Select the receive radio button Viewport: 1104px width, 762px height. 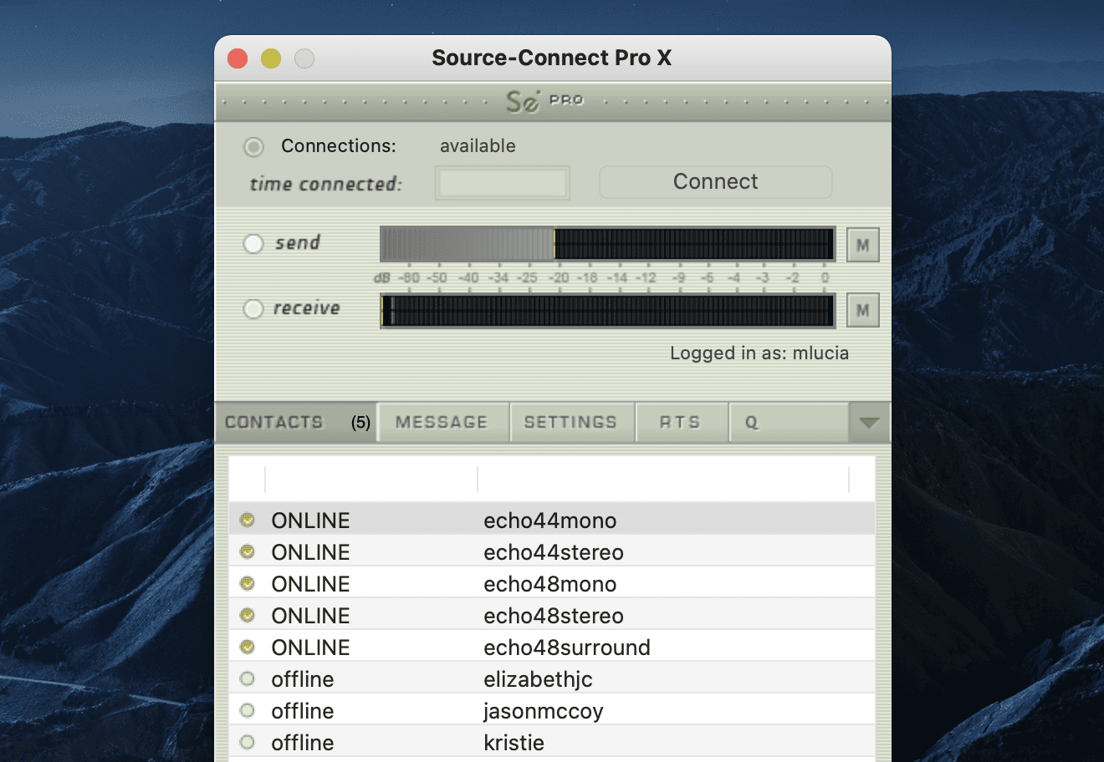(x=253, y=308)
